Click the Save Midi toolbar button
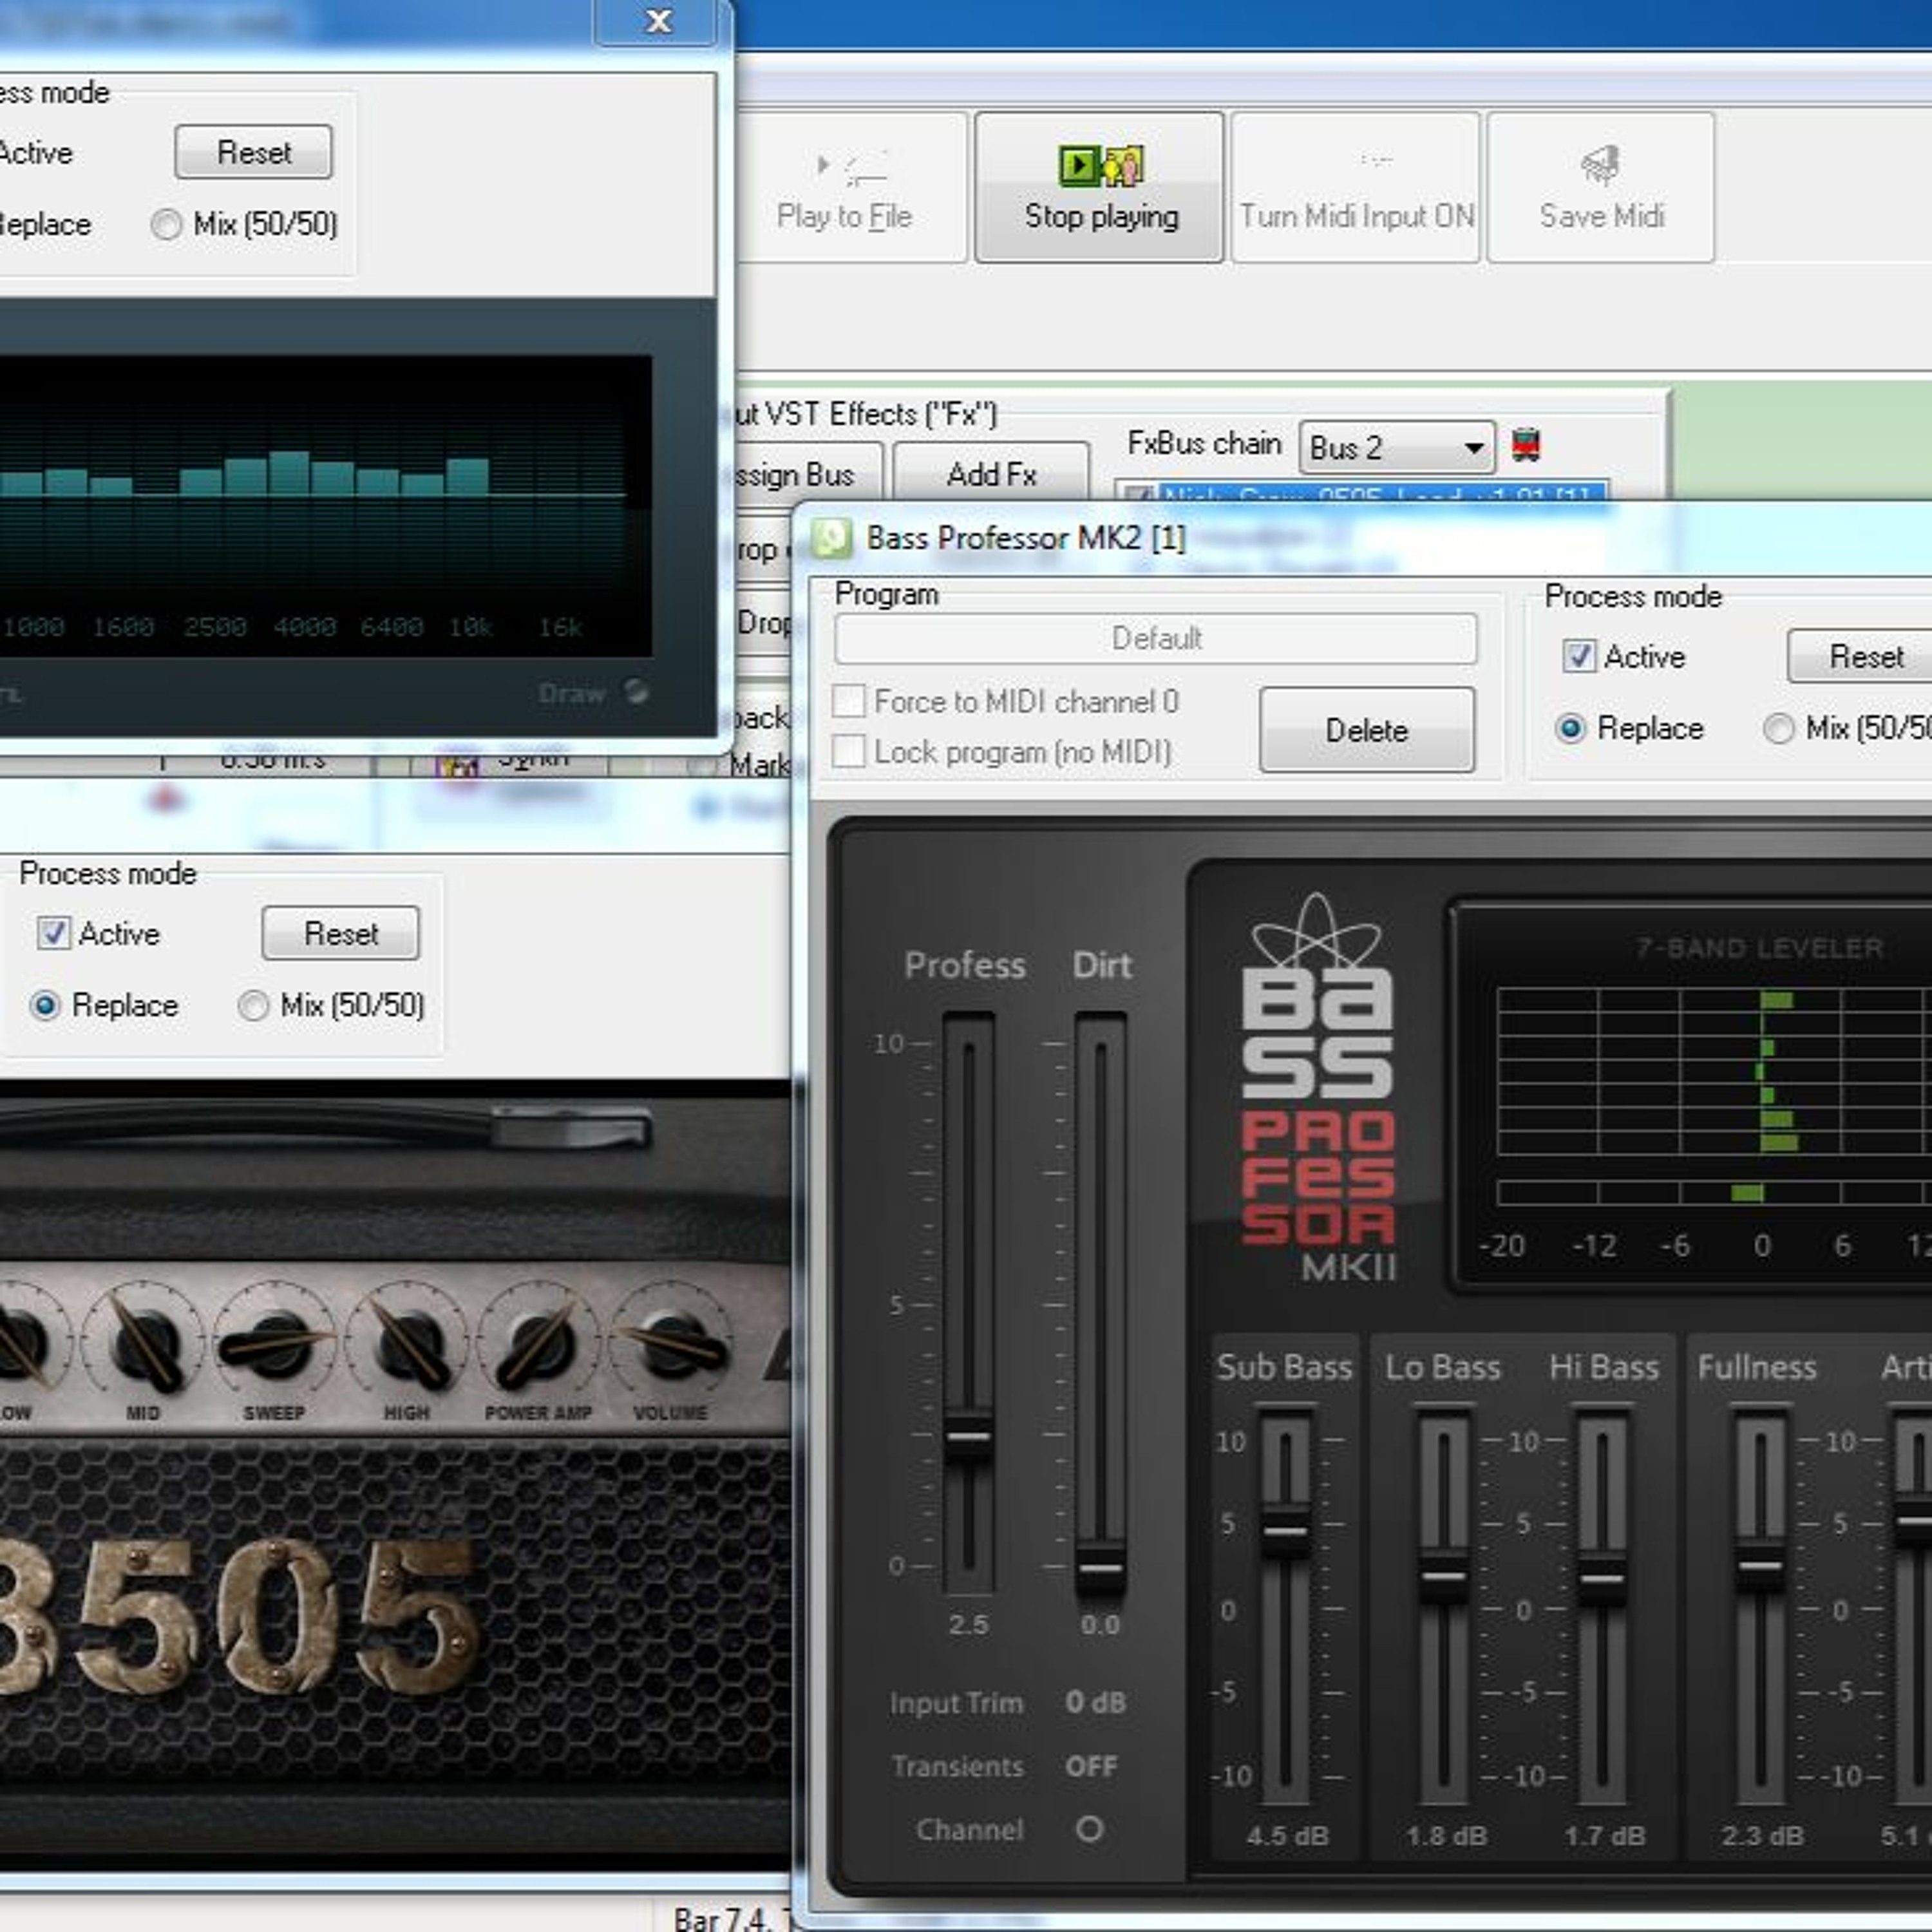The image size is (1932, 1932). pyautogui.click(x=1600, y=187)
